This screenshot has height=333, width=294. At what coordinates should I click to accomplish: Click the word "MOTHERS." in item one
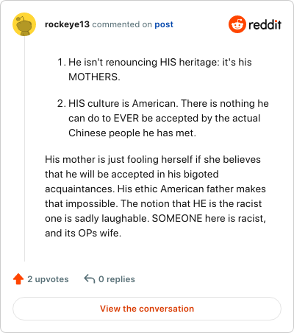pyautogui.click(x=94, y=77)
